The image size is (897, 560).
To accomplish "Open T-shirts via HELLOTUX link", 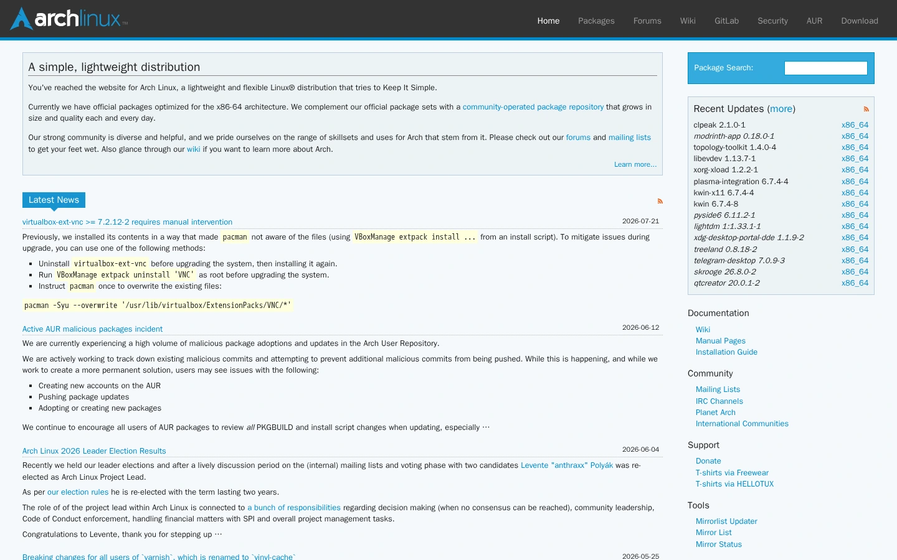I will [x=734, y=484].
